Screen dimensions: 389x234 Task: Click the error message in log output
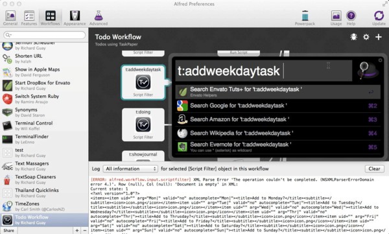coord(232,181)
